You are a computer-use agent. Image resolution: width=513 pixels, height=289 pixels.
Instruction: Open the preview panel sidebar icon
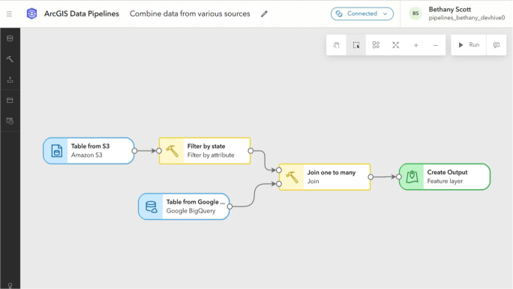tap(10, 100)
